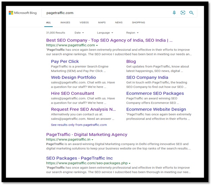The image size is (215, 186).
Task: Open PageTraffic - Digital Marketing Agency result
Action: tap(87, 135)
